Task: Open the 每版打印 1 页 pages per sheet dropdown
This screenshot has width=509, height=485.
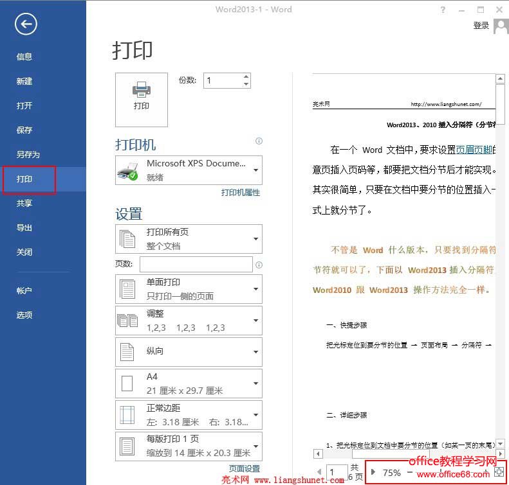Action: [x=189, y=446]
